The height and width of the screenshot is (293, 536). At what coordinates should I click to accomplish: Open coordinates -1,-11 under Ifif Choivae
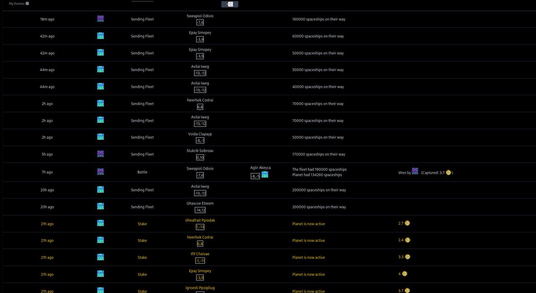200,261
